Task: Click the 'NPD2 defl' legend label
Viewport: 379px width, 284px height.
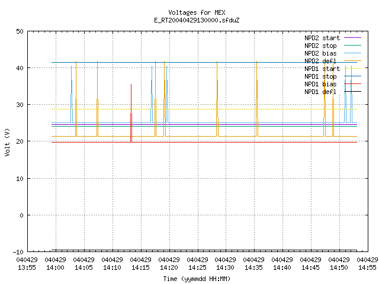Action: [x=320, y=61]
